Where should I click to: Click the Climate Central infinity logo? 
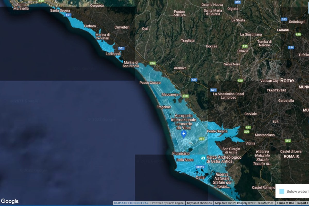131,203
